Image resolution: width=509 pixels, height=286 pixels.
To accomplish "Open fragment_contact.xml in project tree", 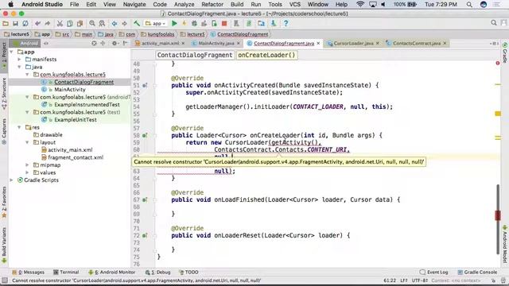I will pos(76,157).
